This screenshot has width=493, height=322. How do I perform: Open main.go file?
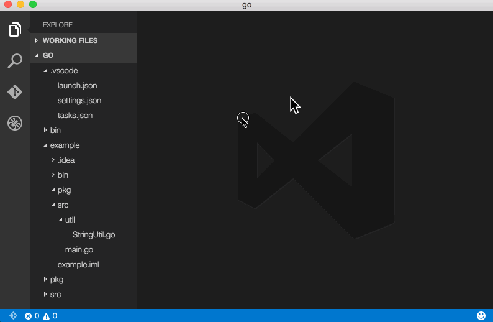click(x=79, y=250)
